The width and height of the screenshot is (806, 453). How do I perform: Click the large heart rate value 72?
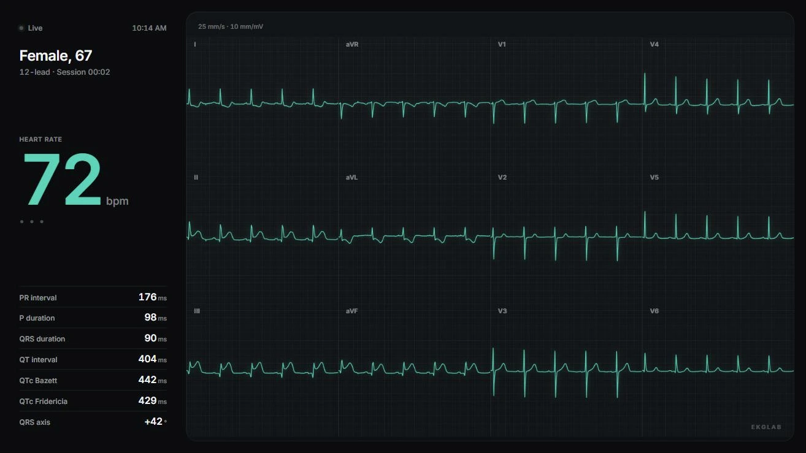point(62,179)
